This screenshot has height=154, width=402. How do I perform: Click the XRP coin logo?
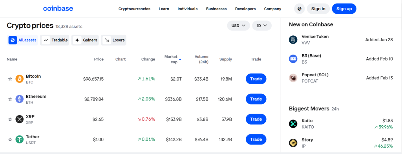[x=20, y=119]
